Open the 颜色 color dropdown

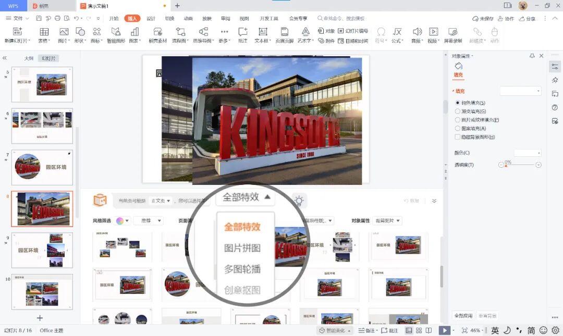tap(528, 153)
